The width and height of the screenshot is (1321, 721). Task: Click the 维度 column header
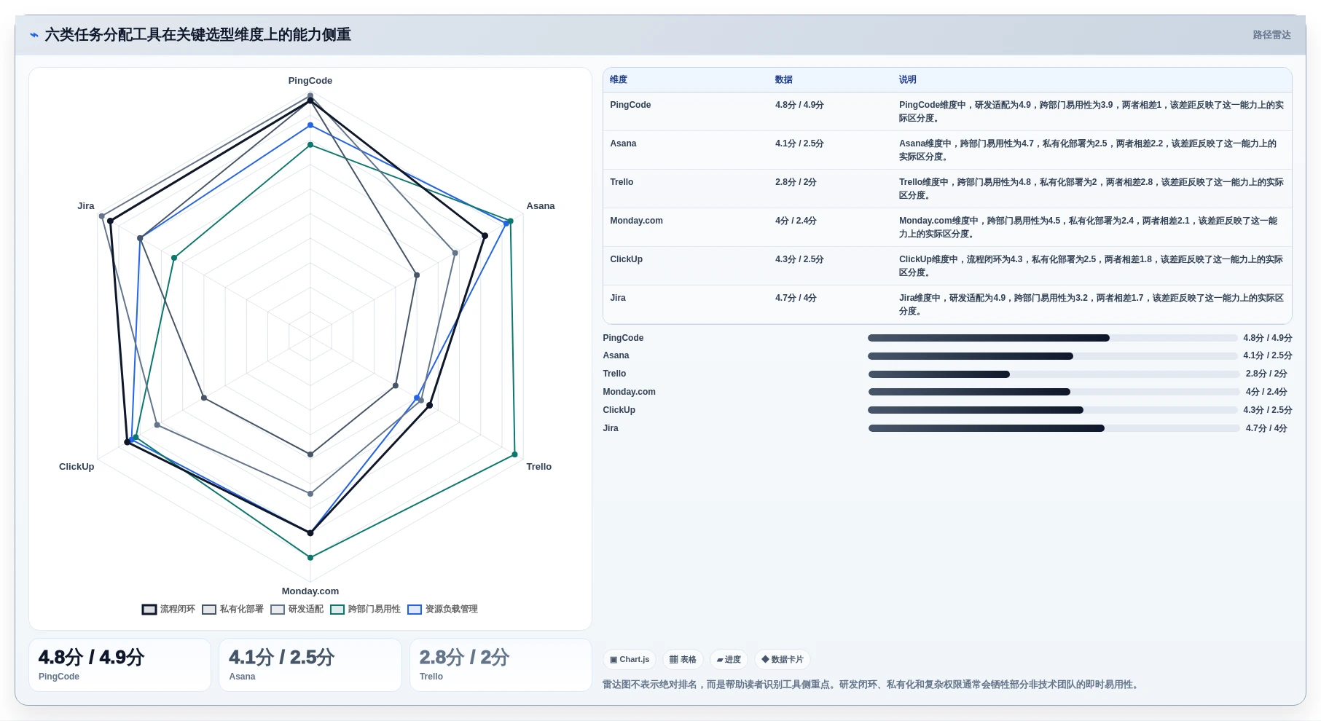619,80
